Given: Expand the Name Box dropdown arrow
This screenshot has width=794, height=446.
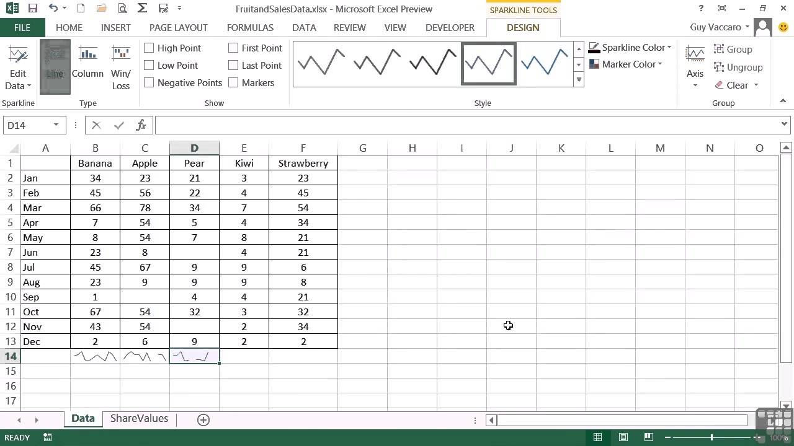Looking at the screenshot, I should click(x=56, y=125).
